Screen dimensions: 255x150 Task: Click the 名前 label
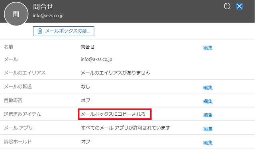click(9, 47)
